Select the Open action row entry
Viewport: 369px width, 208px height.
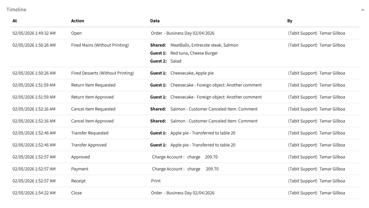[x=76, y=33]
